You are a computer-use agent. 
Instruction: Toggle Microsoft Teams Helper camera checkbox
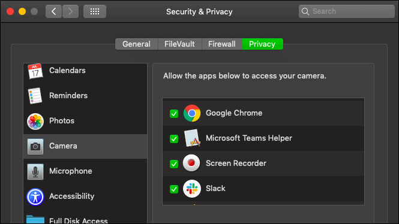pyautogui.click(x=174, y=139)
